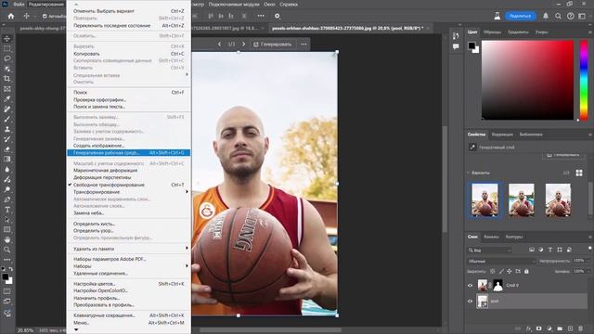Open the Файл menu

19,4
